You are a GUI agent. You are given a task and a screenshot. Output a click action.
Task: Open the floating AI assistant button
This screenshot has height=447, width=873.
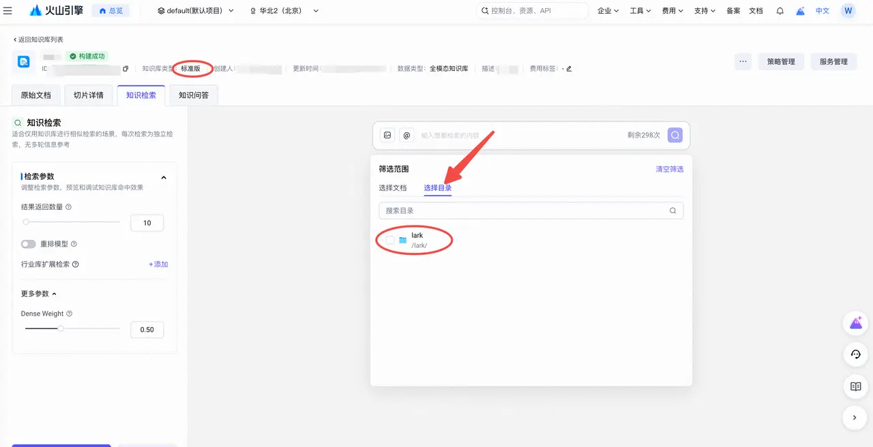pos(855,323)
